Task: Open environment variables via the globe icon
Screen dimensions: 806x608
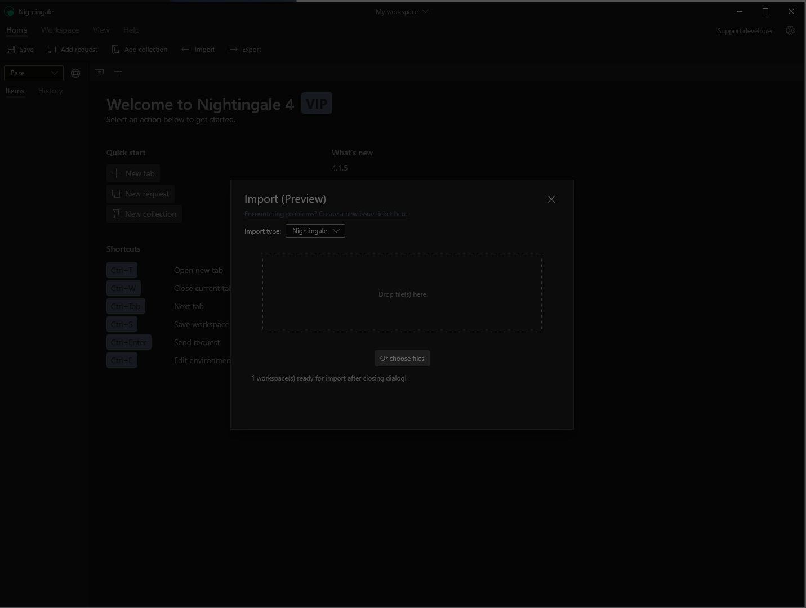Action: click(x=75, y=73)
